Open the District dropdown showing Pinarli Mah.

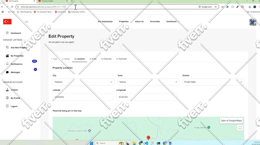213,82
